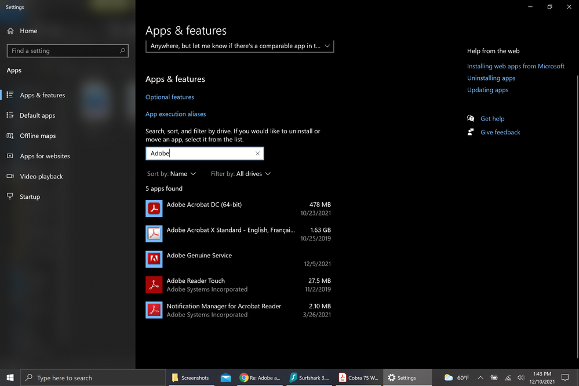This screenshot has width=579, height=386.
Task: Open Screenshots folder in taskbar
Action: coord(191,377)
